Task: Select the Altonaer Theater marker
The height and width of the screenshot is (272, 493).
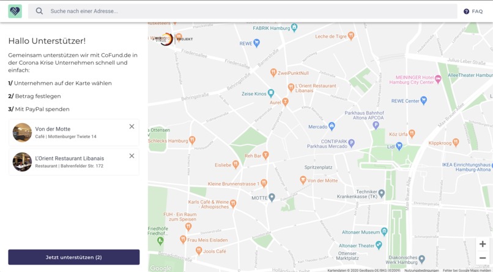Action: pos(379,245)
